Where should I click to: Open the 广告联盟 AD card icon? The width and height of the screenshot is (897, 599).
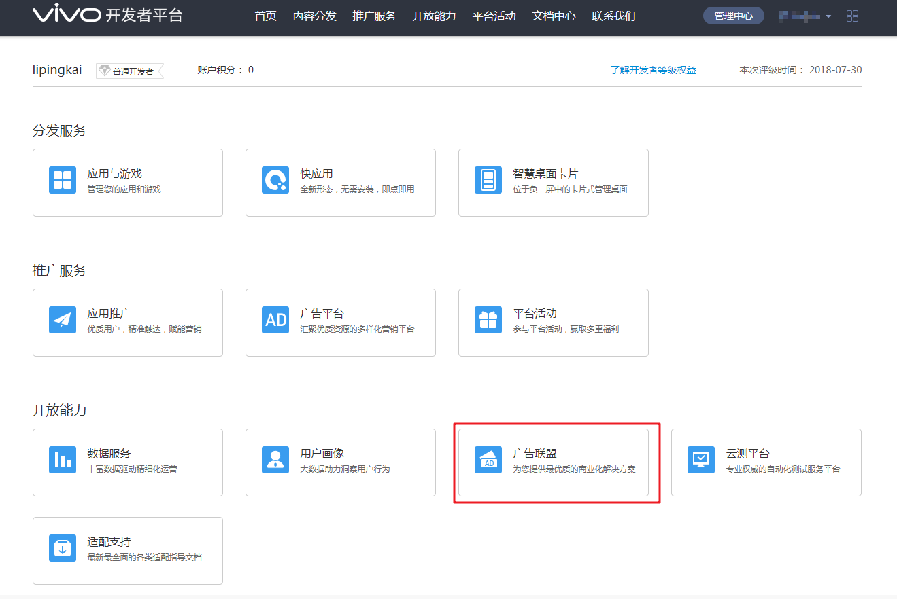point(488,460)
